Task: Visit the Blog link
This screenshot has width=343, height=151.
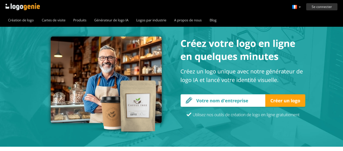Action: click(213, 20)
